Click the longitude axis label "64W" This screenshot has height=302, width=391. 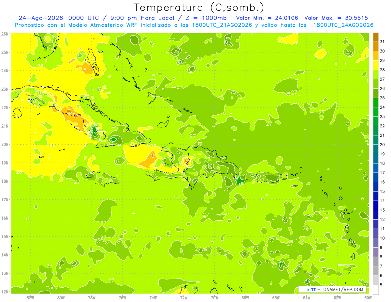coord(307,297)
